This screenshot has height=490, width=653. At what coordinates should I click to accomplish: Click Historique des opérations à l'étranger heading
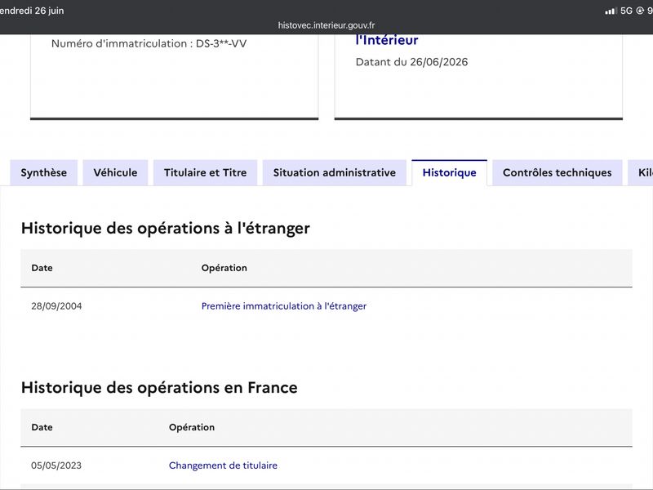[166, 229]
